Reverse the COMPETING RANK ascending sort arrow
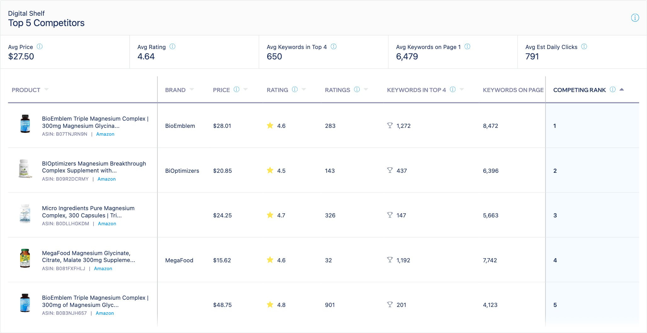The height and width of the screenshot is (333, 647). point(622,90)
